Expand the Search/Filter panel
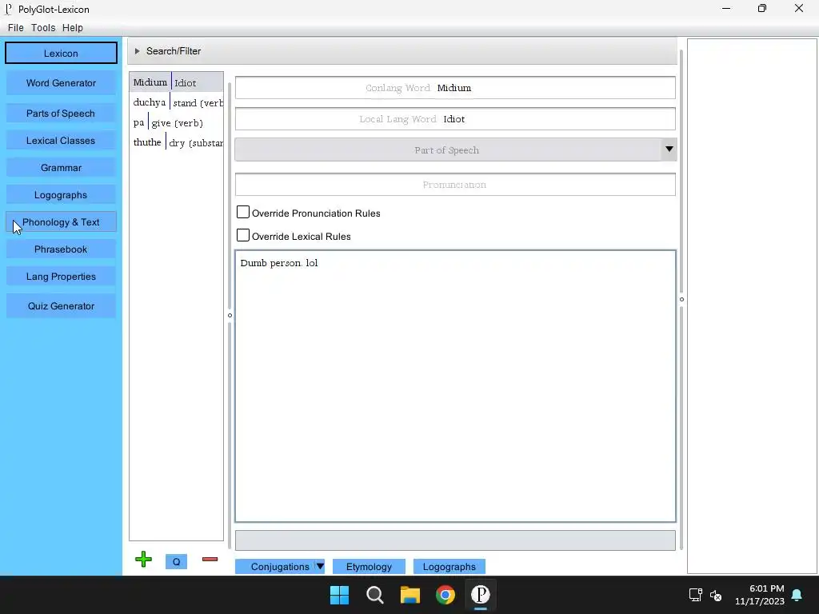The height and width of the screenshot is (614, 819). point(137,51)
